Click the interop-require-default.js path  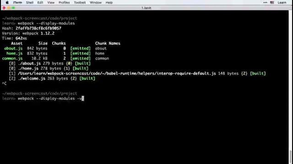pyautogui.click(x=117, y=73)
